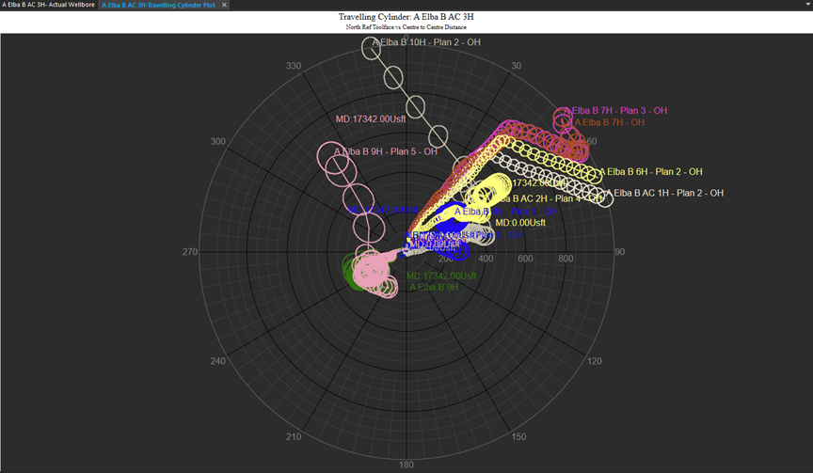Click the green MD:17342.00Usft annotation
The height and width of the screenshot is (473, 813).
tap(441, 276)
